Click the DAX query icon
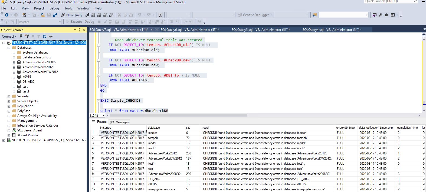Image resolution: width=426 pixels, height=192 pixels. pos(111,15)
